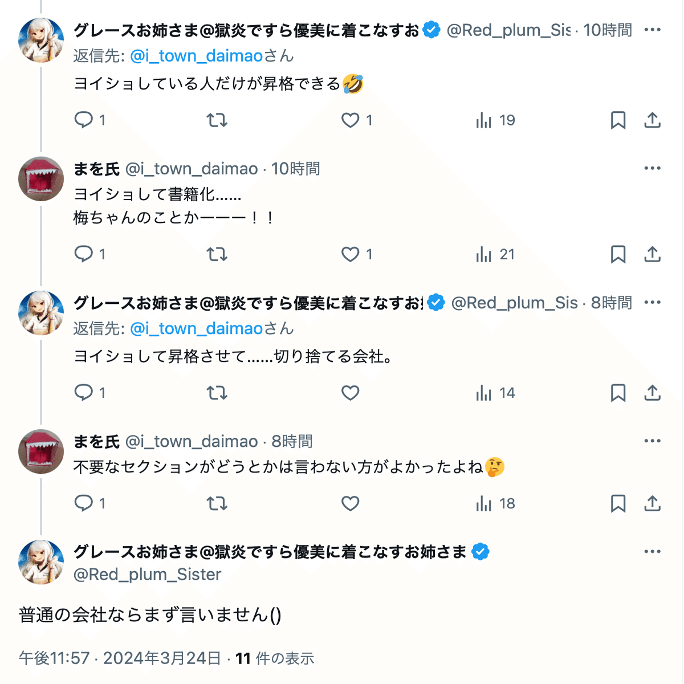Open the @i_town_daimao mention in the first reply

(196, 56)
